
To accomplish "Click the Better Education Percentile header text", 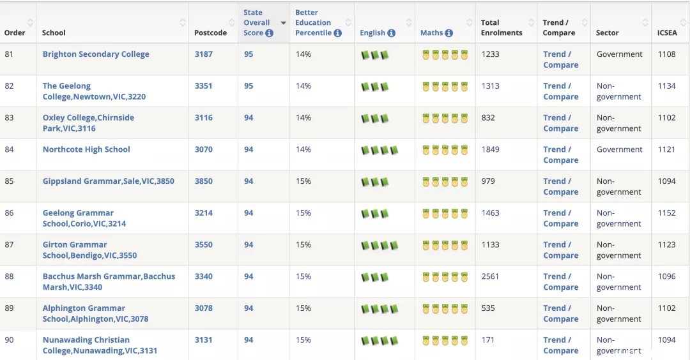I will [313, 23].
